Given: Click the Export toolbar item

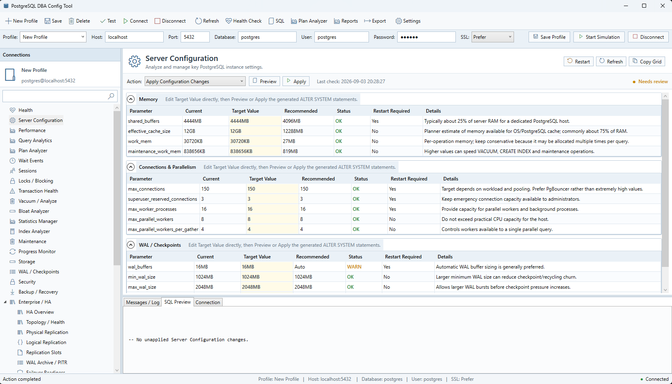Looking at the screenshot, I should pos(375,21).
